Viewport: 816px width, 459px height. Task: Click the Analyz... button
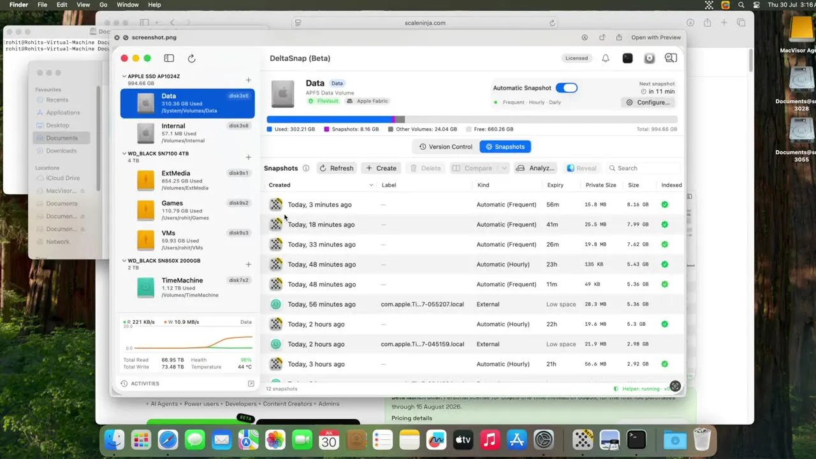click(535, 168)
